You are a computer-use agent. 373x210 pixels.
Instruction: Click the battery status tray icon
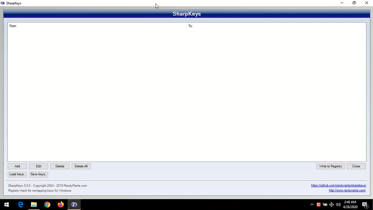pos(325,204)
